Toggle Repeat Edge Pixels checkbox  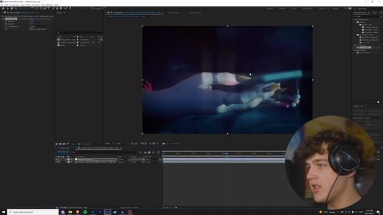[31, 29]
